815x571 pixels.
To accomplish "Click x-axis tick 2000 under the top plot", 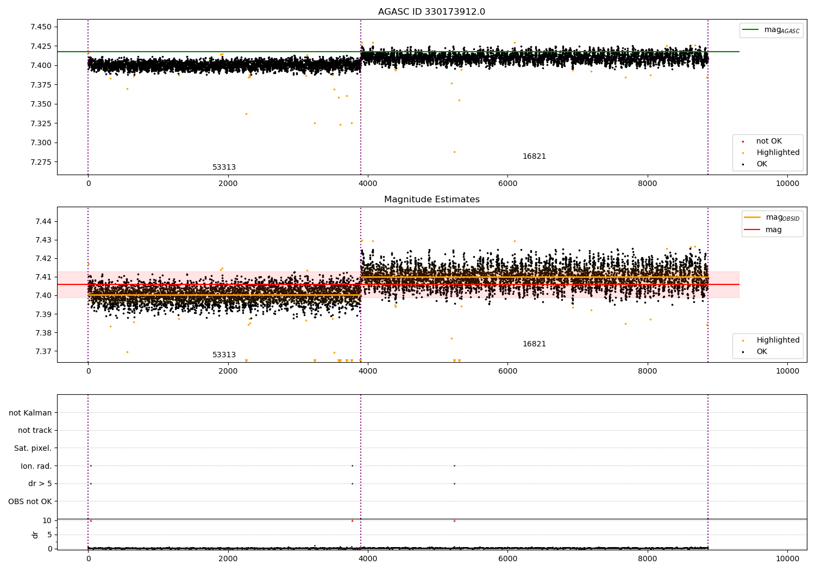I will point(228,184).
